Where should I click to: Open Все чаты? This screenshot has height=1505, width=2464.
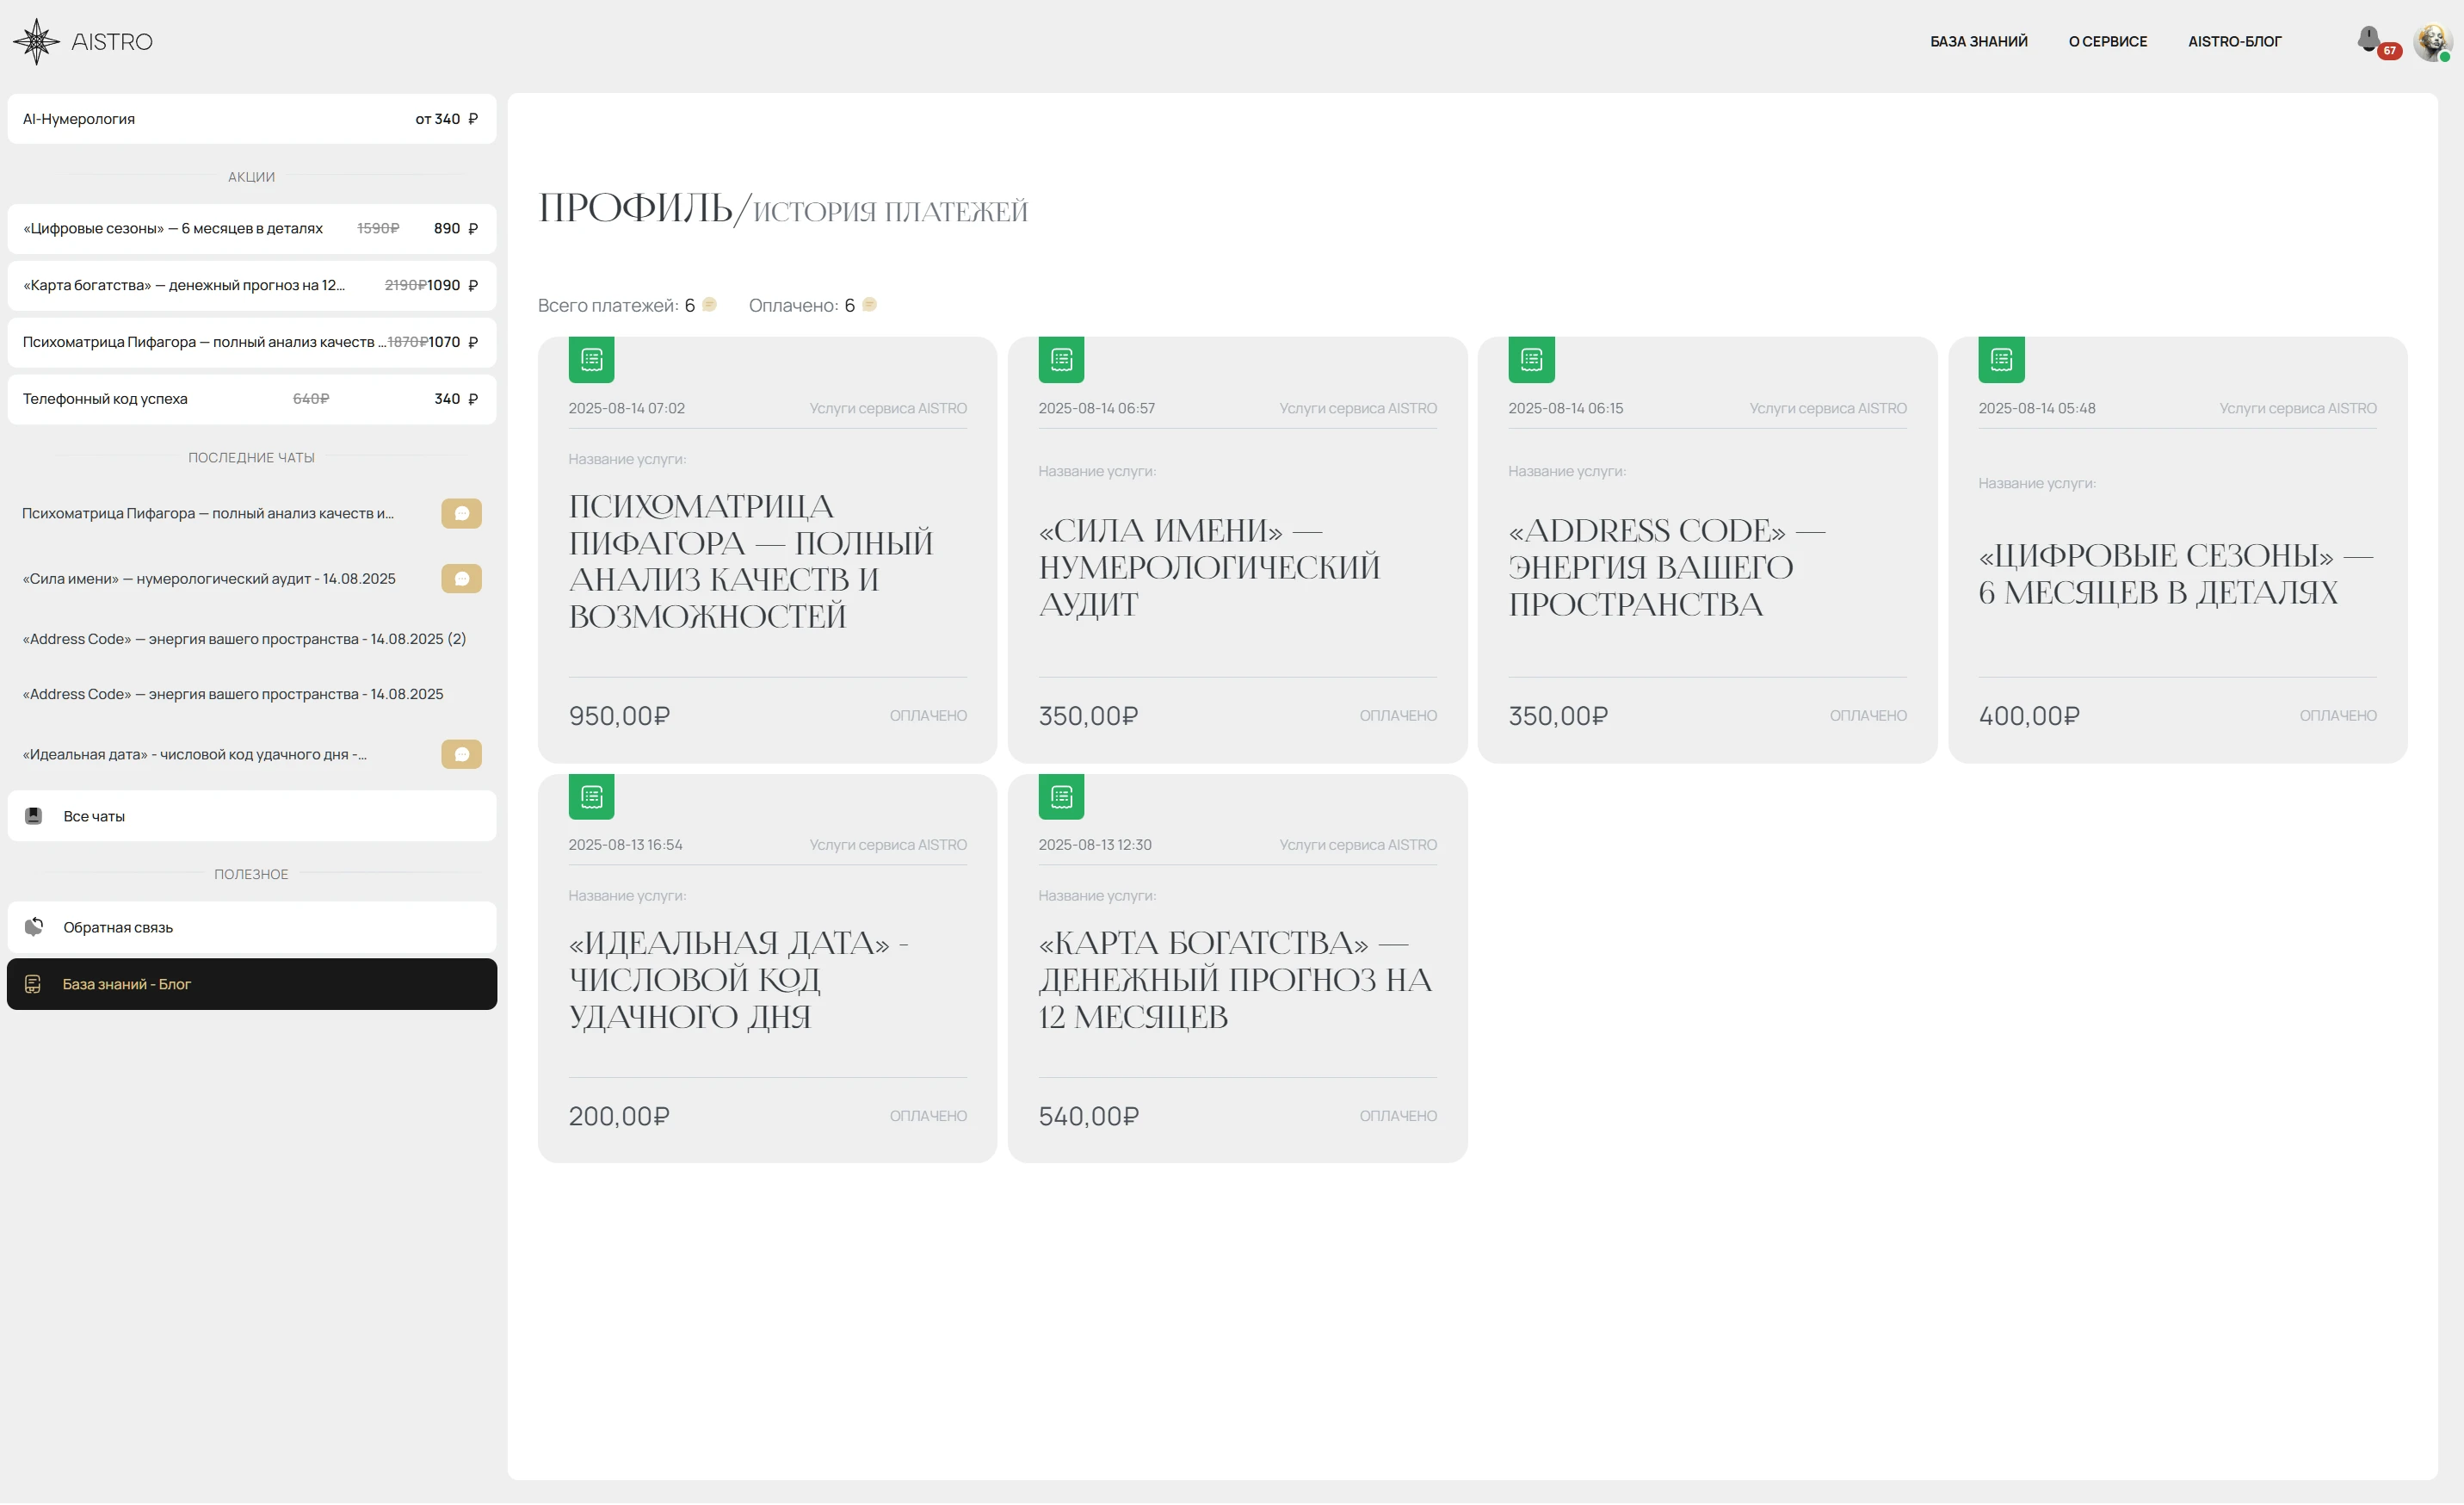pyautogui.click(x=251, y=816)
